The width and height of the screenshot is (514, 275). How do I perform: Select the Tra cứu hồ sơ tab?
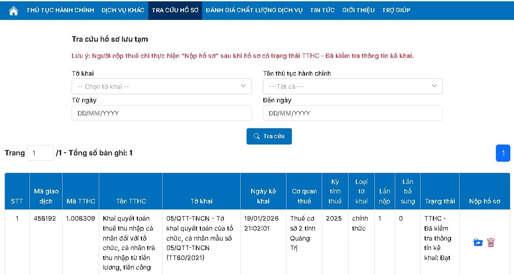click(x=175, y=10)
